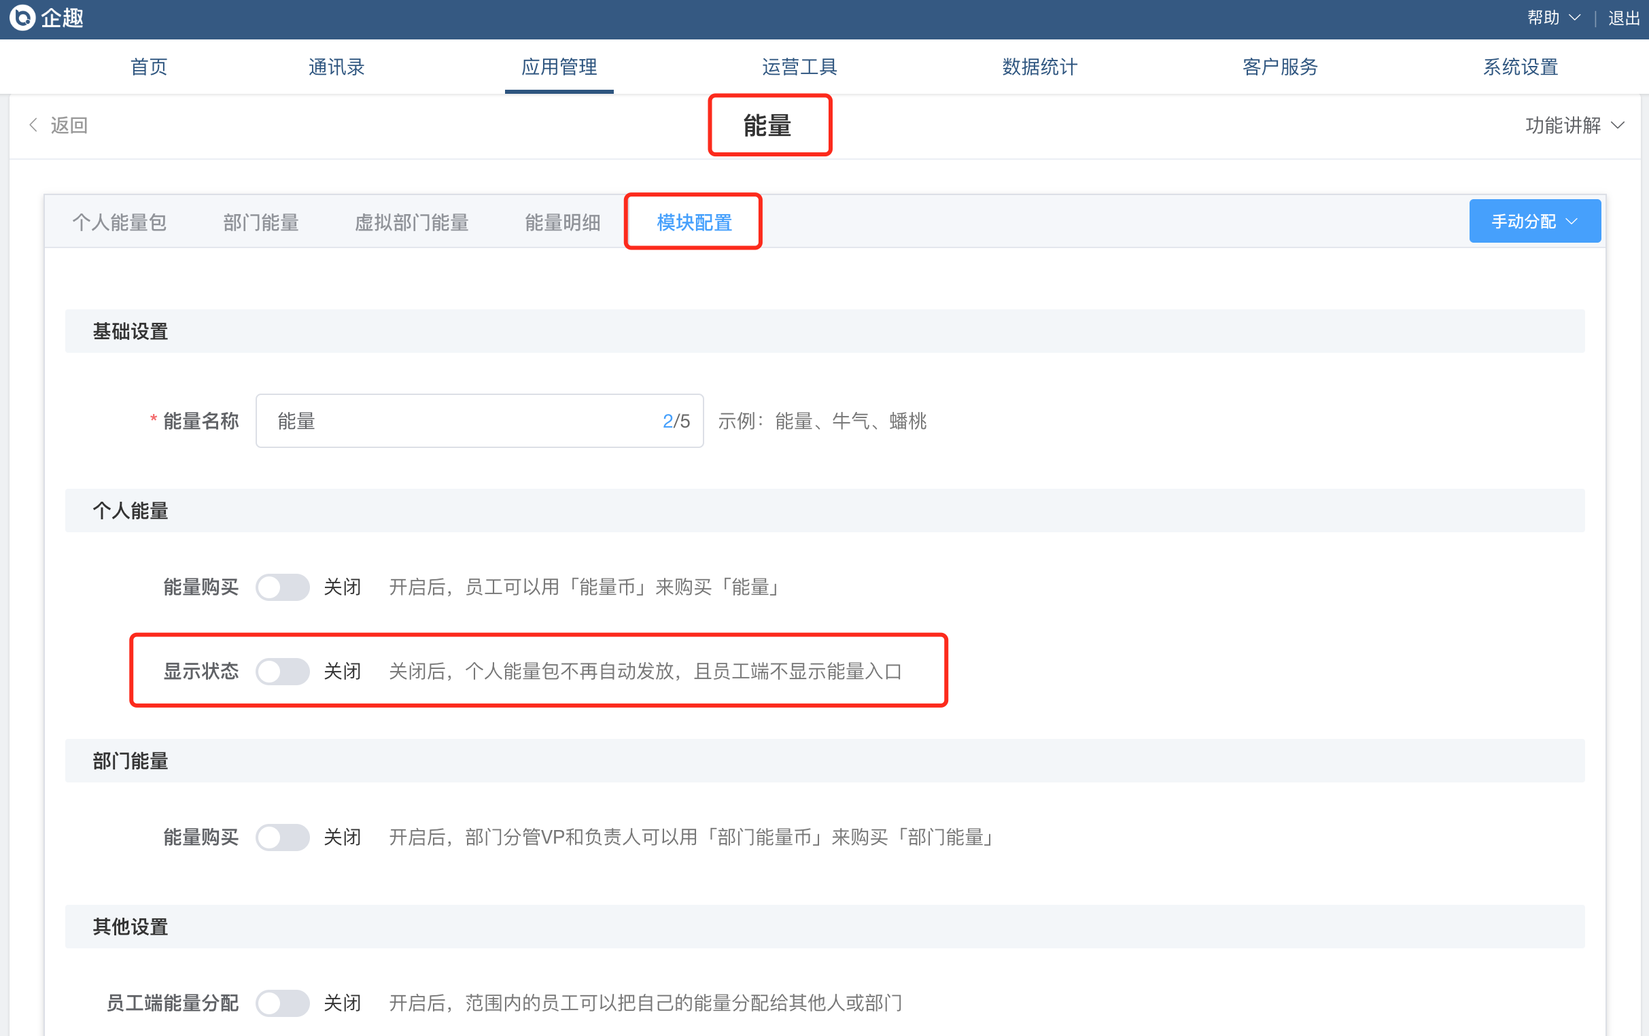The height and width of the screenshot is (1036, 1649).
Task: Click the back arrow next to 返回
Action: click(33, 125)
